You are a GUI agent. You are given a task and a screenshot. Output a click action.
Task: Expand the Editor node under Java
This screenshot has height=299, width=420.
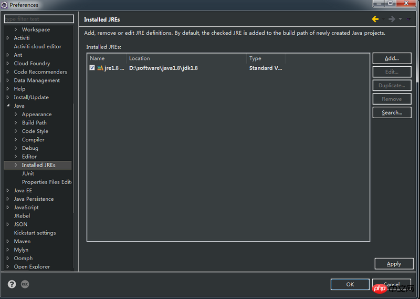pyautogui.click(x=16, y=157)
